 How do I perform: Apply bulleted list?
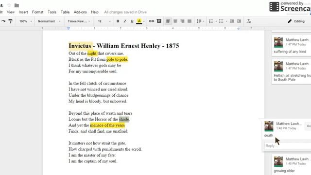pyautogui.click(x=222, y=21)
